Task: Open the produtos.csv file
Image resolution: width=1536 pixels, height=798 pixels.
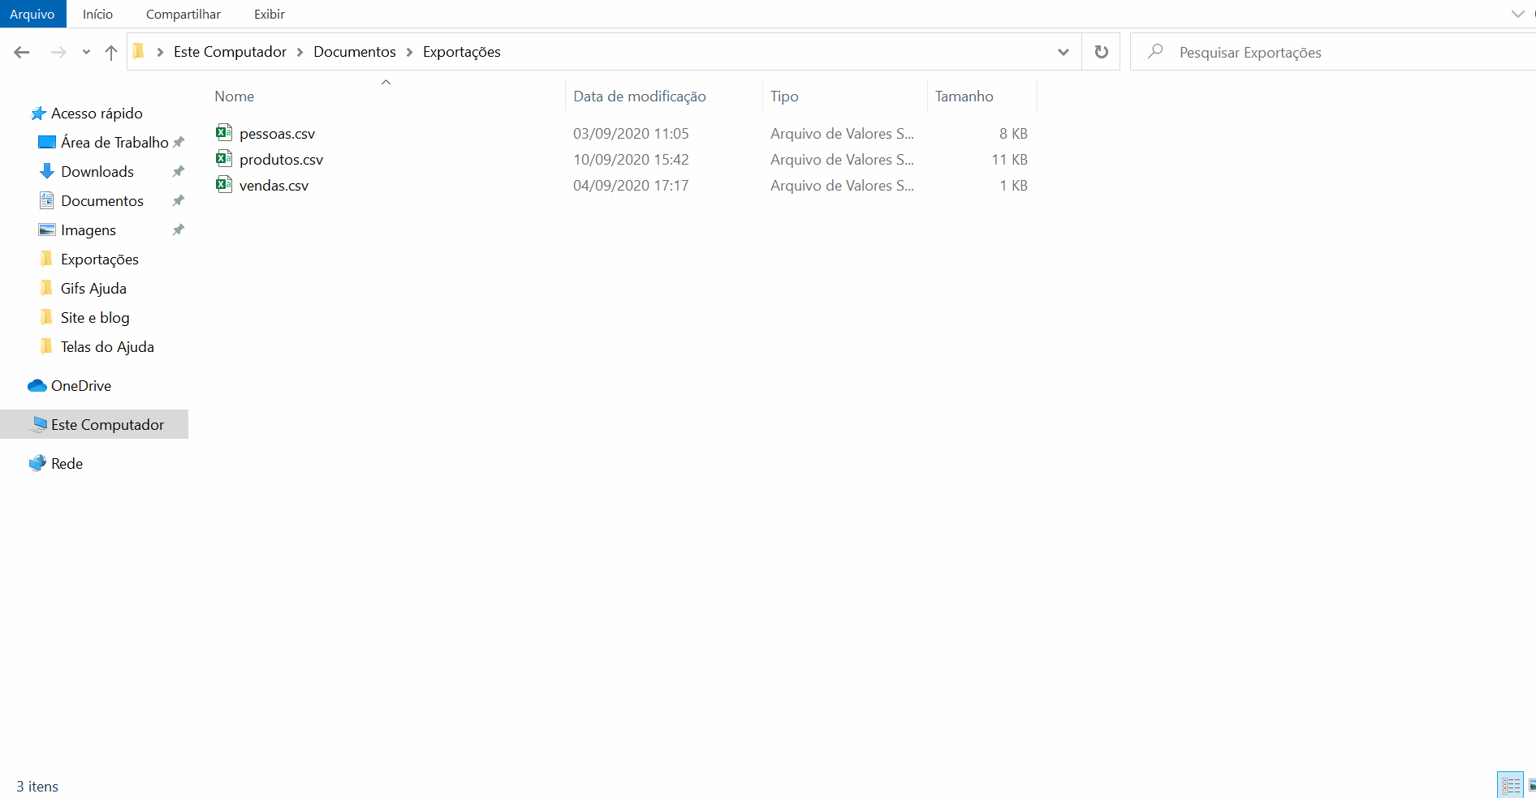Action: 280,159
